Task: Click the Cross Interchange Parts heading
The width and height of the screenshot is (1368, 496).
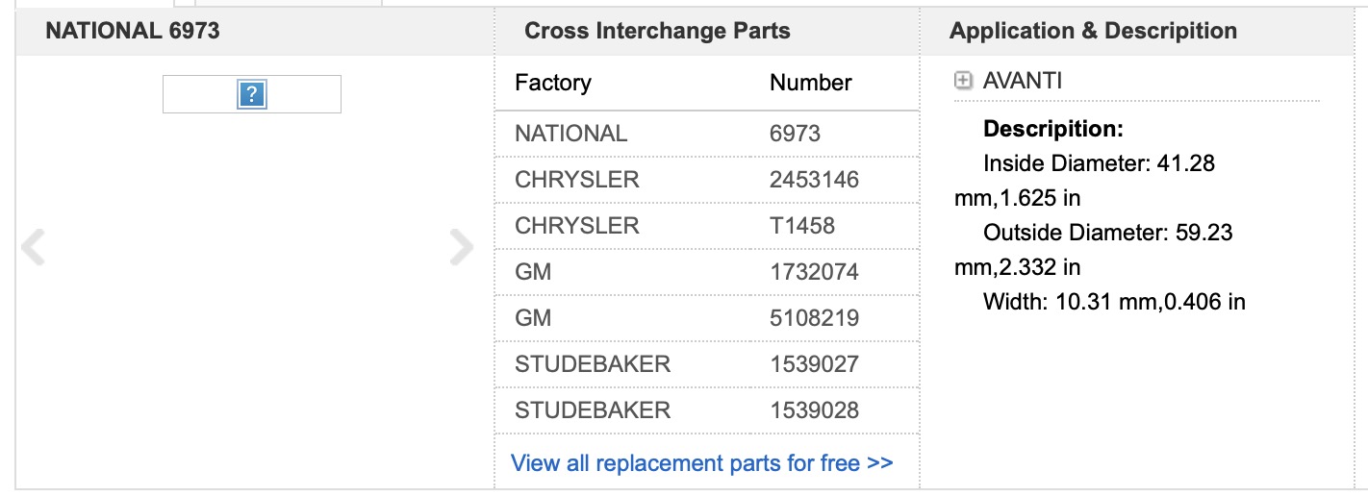Action: [x=657, y=31]
